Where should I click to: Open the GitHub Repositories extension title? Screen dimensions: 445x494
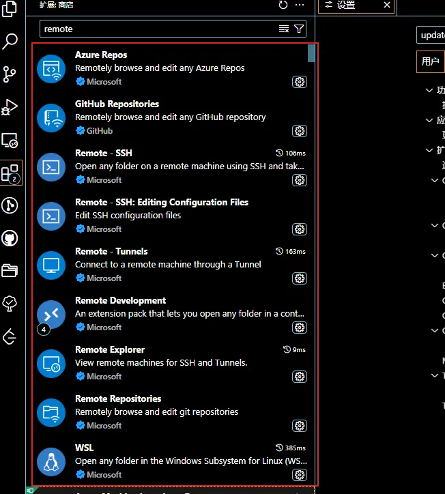(117, 104)
